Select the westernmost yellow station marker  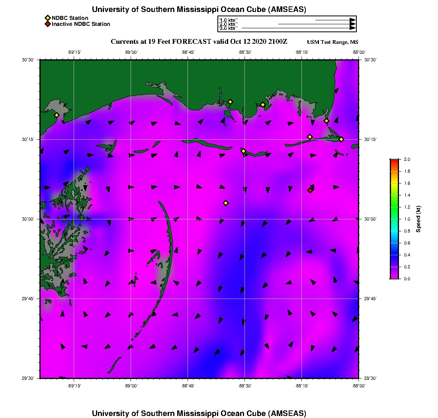pos(57,115)
